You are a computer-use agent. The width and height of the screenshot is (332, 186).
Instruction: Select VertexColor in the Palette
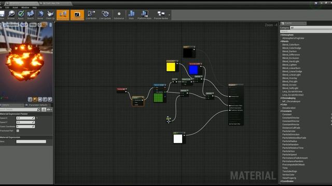pos(288,175)
